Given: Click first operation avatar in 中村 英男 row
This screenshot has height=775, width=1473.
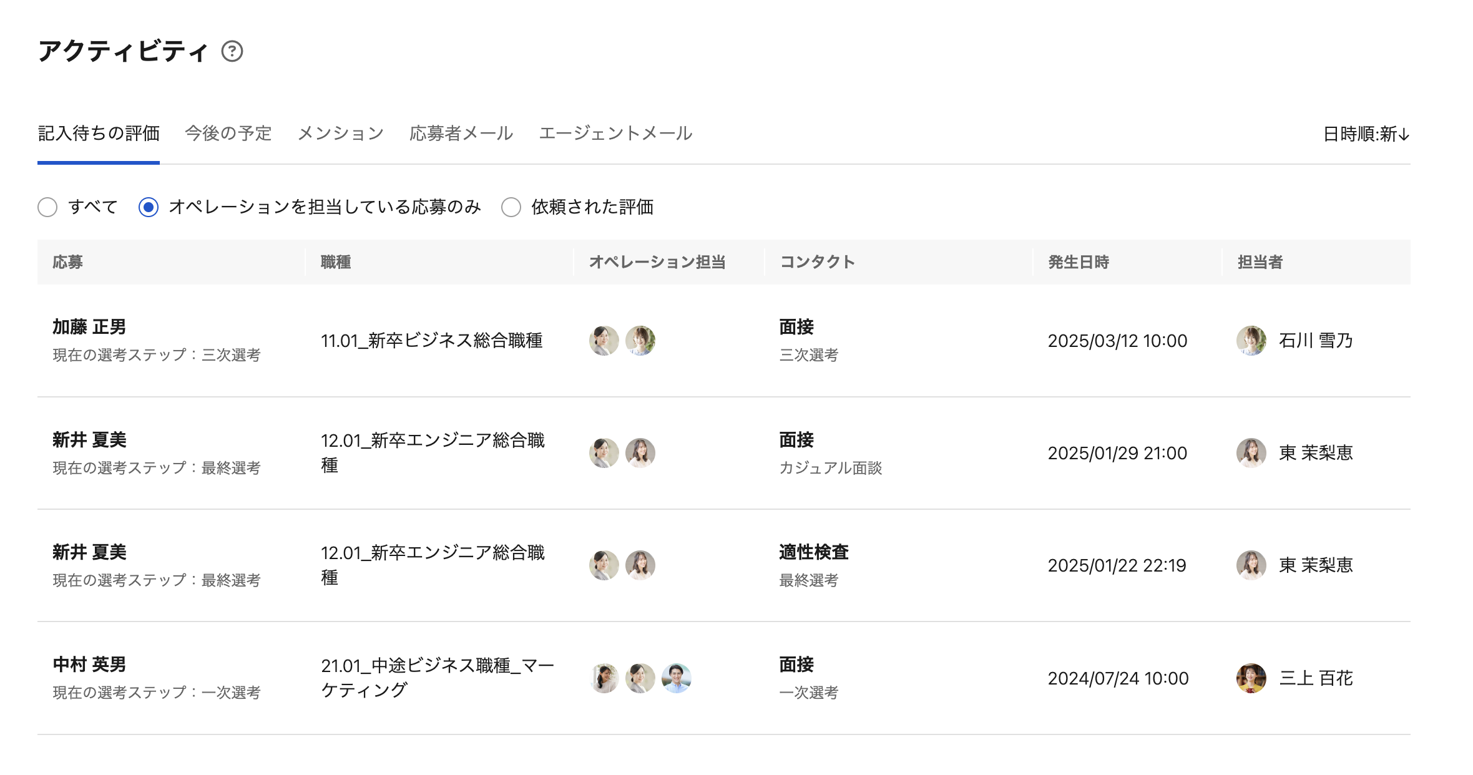Looking at the screenshot, I should pyautogui.click(x=604, y=678).
